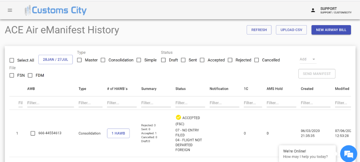
Task: Refresh the eManifest history list
Action: tap(259, 30)
